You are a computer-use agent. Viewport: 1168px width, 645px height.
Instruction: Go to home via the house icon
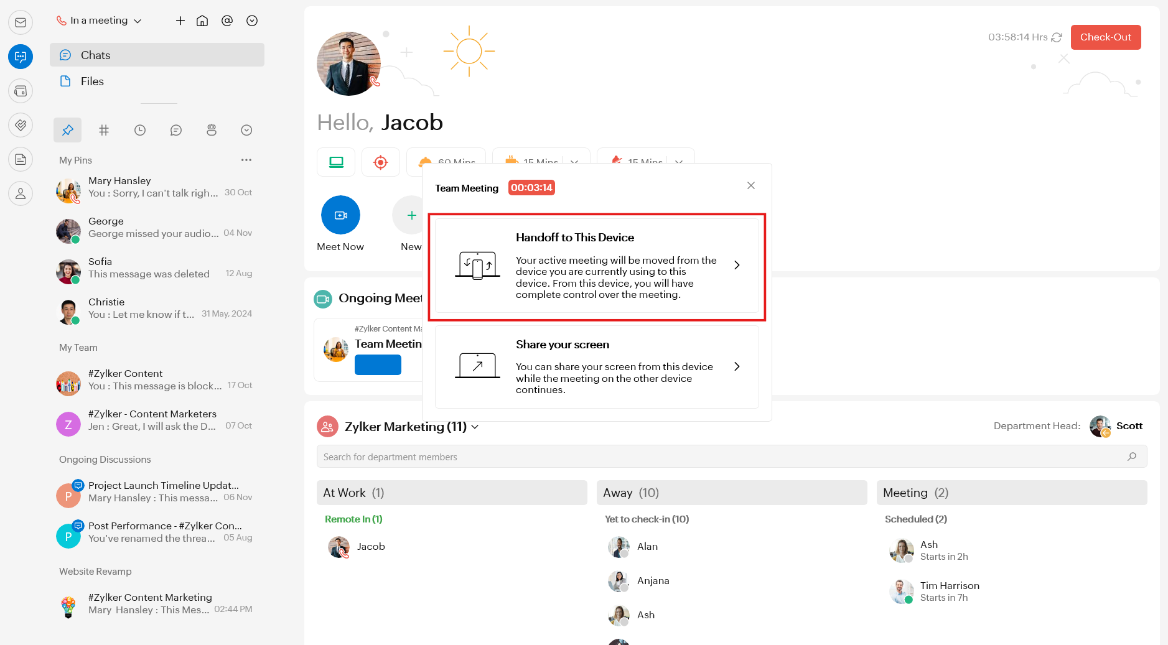[x=202, y=21]
